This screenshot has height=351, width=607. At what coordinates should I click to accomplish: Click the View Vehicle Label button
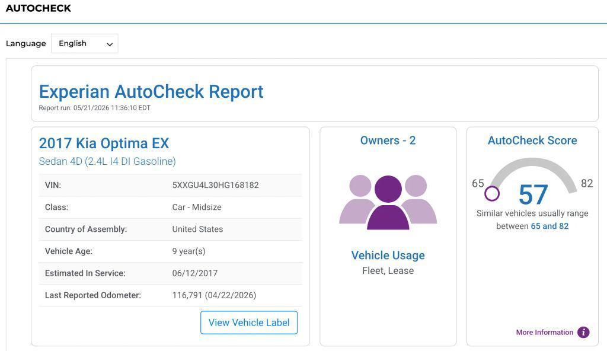click(x=249, y=323)
